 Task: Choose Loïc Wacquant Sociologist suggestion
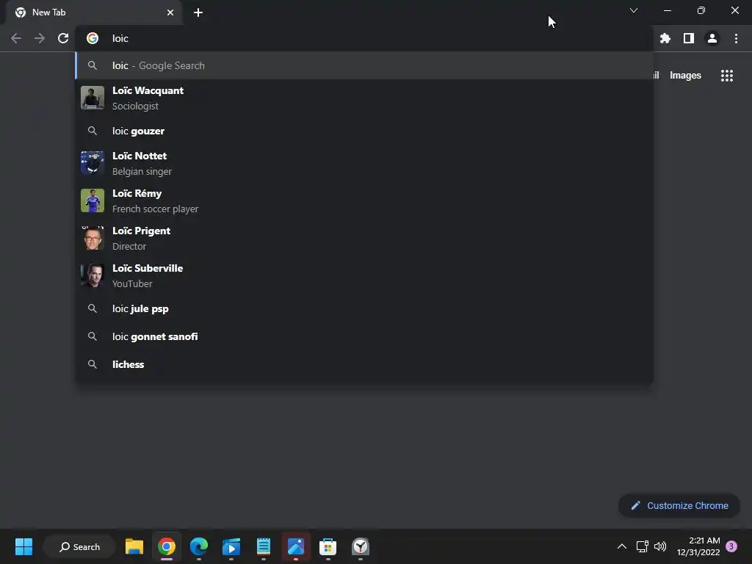coord(364,98)
